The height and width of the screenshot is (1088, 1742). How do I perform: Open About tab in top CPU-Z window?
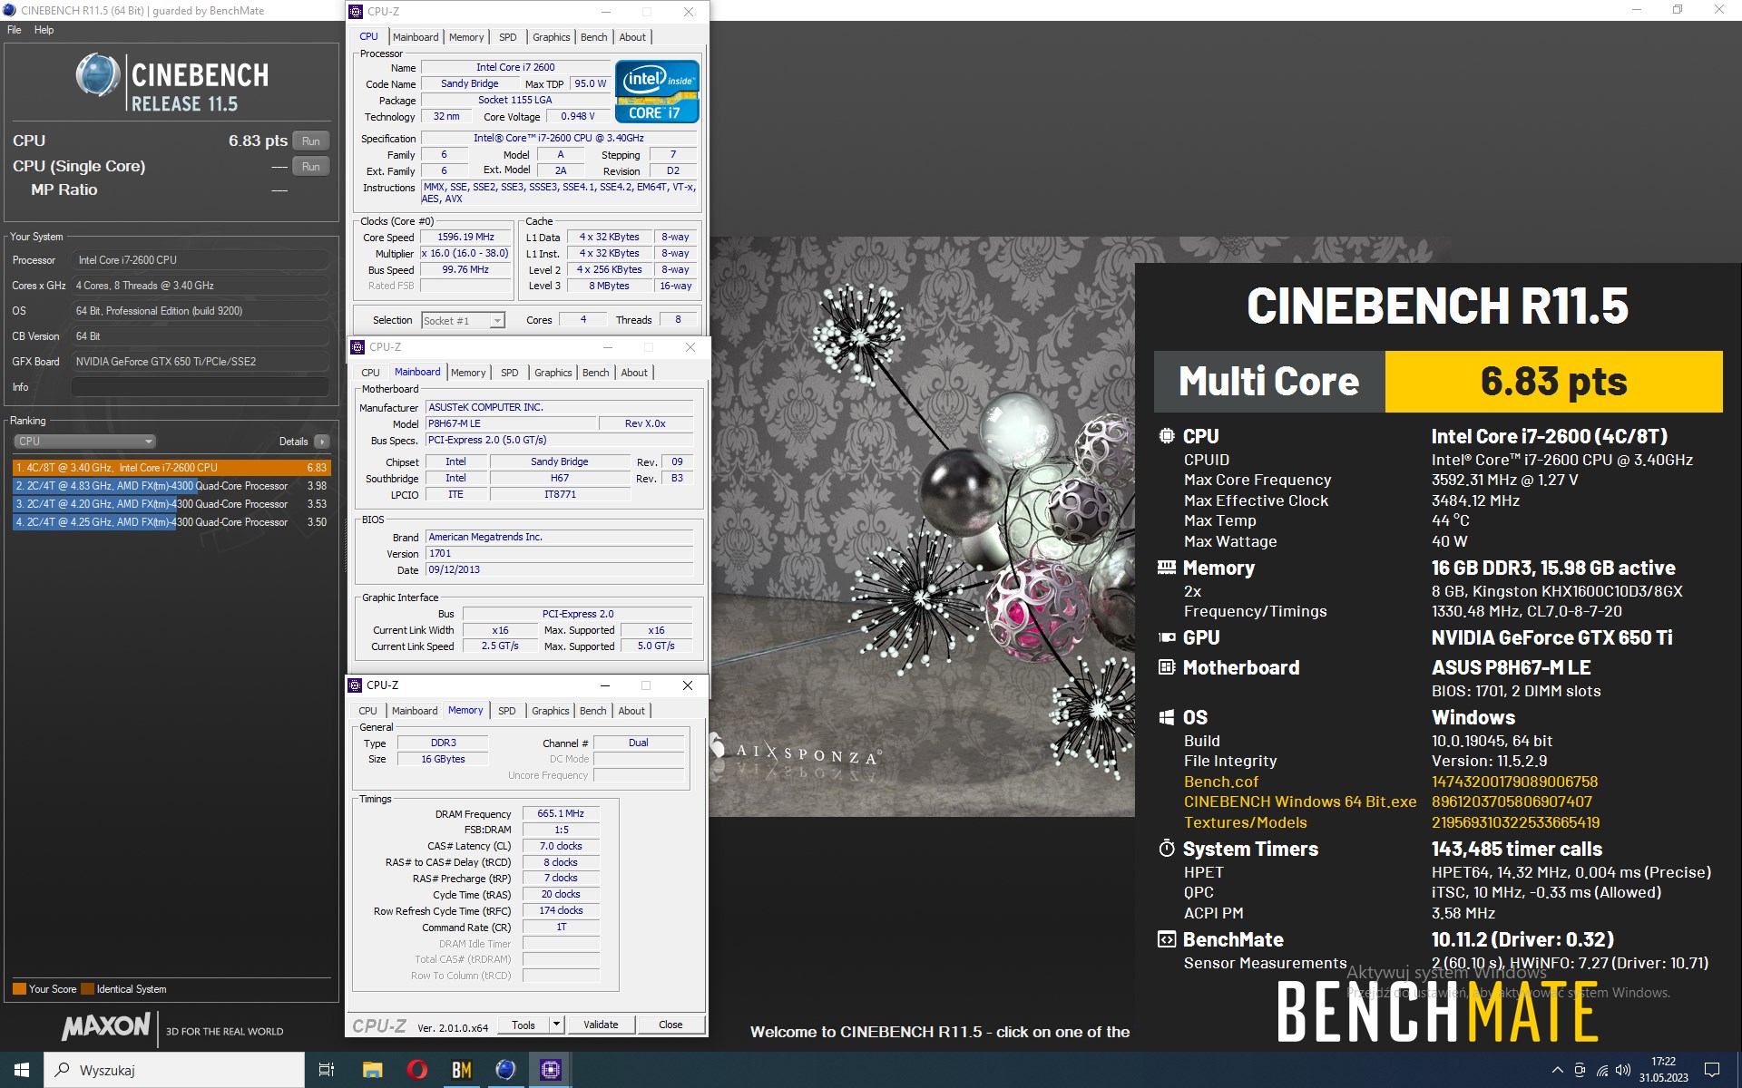tap(632, 37)
